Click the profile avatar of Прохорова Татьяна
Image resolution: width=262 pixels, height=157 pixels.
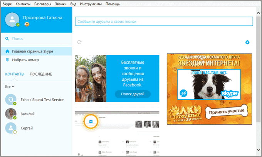point(13,20)
